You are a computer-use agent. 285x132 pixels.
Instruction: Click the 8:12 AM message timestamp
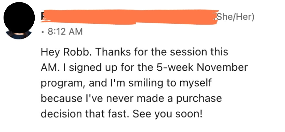(65, 31)
